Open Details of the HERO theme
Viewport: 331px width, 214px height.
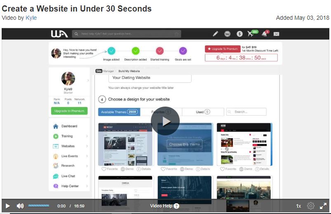click(262, 169)
